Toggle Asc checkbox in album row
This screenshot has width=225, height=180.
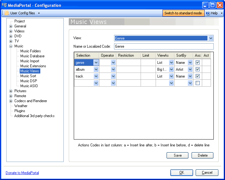coord(197,69)
